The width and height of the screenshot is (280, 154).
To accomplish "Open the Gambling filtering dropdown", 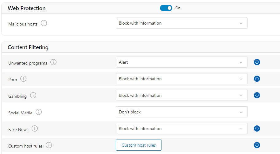I will click(x=182, y=95).
